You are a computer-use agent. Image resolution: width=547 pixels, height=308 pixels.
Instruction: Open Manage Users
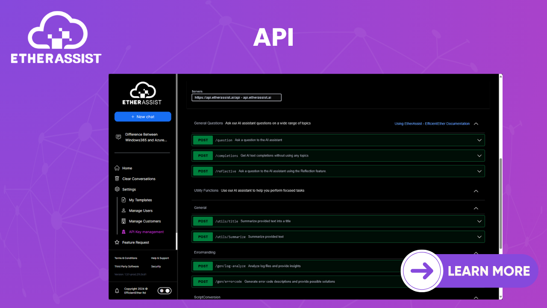[x=137, y=211]
